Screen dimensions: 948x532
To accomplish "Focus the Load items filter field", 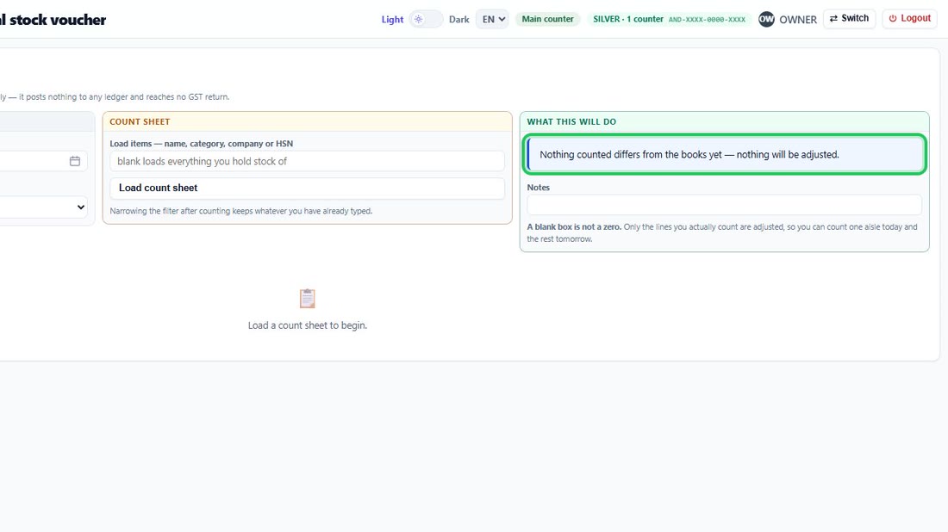I will 307,161.
